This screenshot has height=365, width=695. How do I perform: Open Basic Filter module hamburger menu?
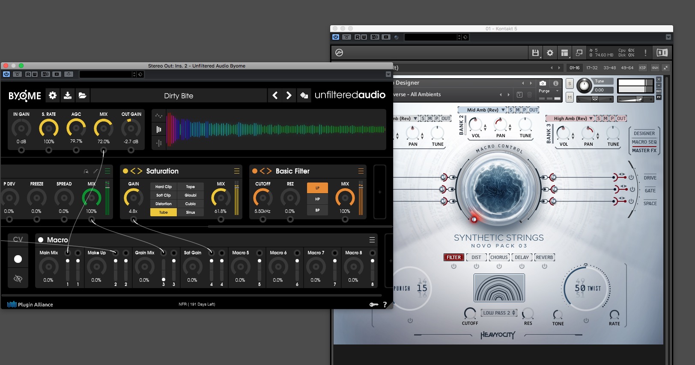click(361, 171)
